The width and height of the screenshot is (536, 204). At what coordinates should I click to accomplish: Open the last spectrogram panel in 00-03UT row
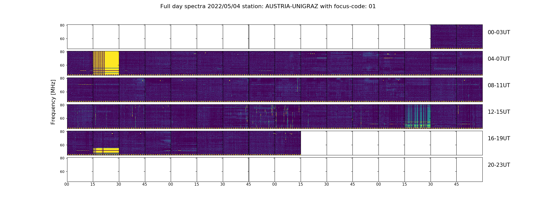click(x=469, y=37)
